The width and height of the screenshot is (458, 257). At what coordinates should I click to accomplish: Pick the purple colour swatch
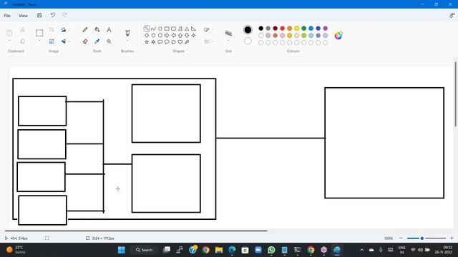(326, 29)
